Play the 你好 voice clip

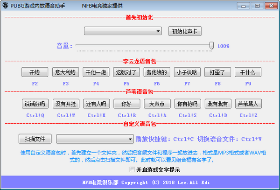click(127, 104)
